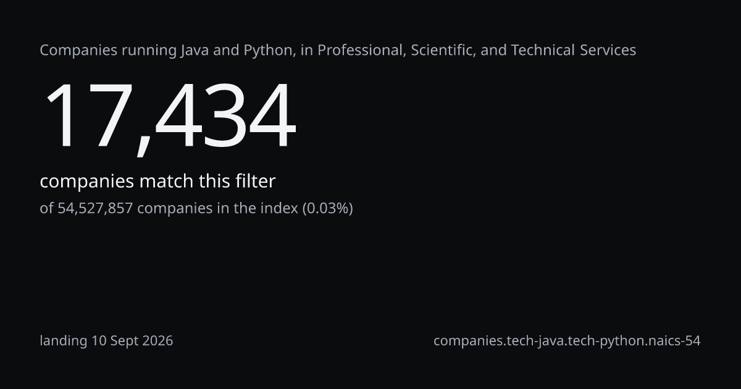Click the large 17,434 count number
The image size is (741, 389).
point(168,117)
